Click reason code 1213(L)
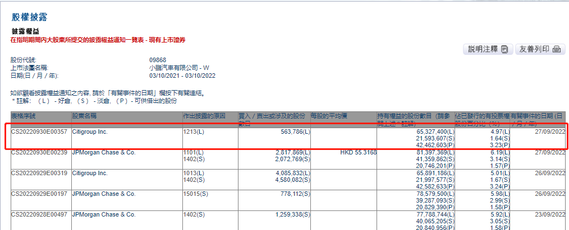 coord(194,132)
